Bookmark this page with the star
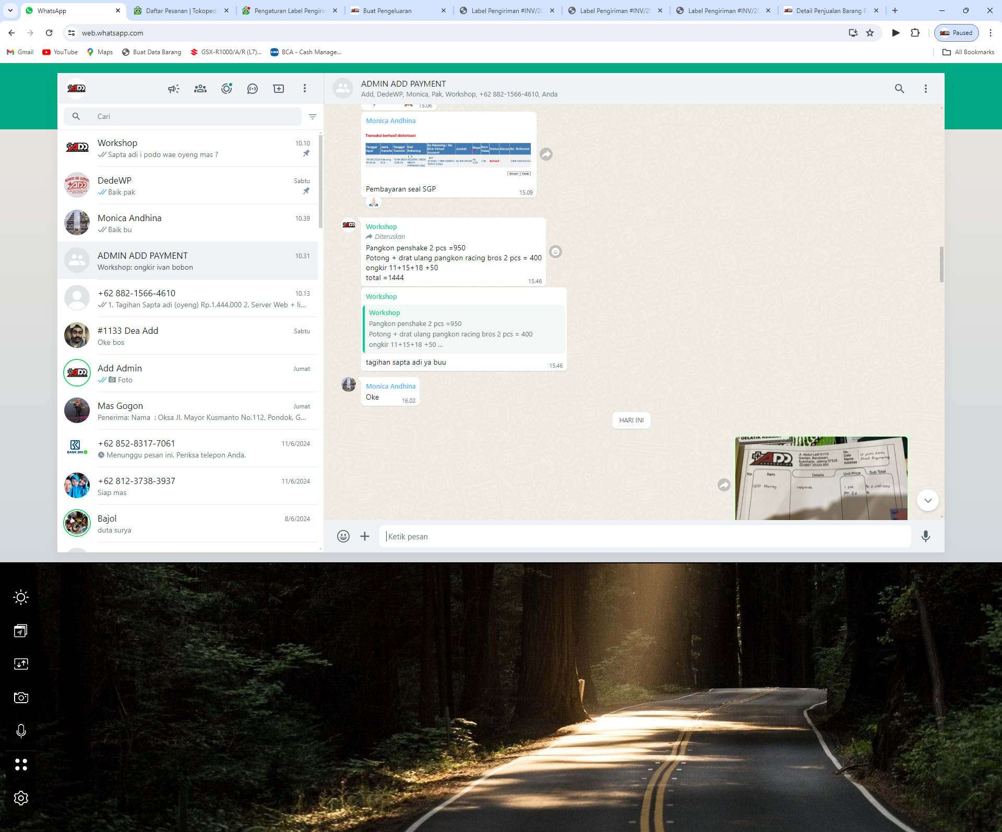 coord(870,33)
